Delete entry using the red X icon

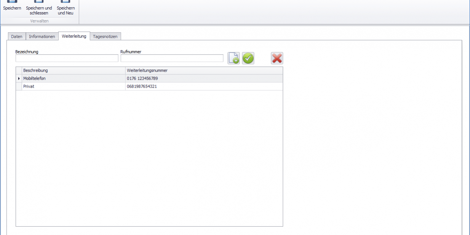point(277,58)
